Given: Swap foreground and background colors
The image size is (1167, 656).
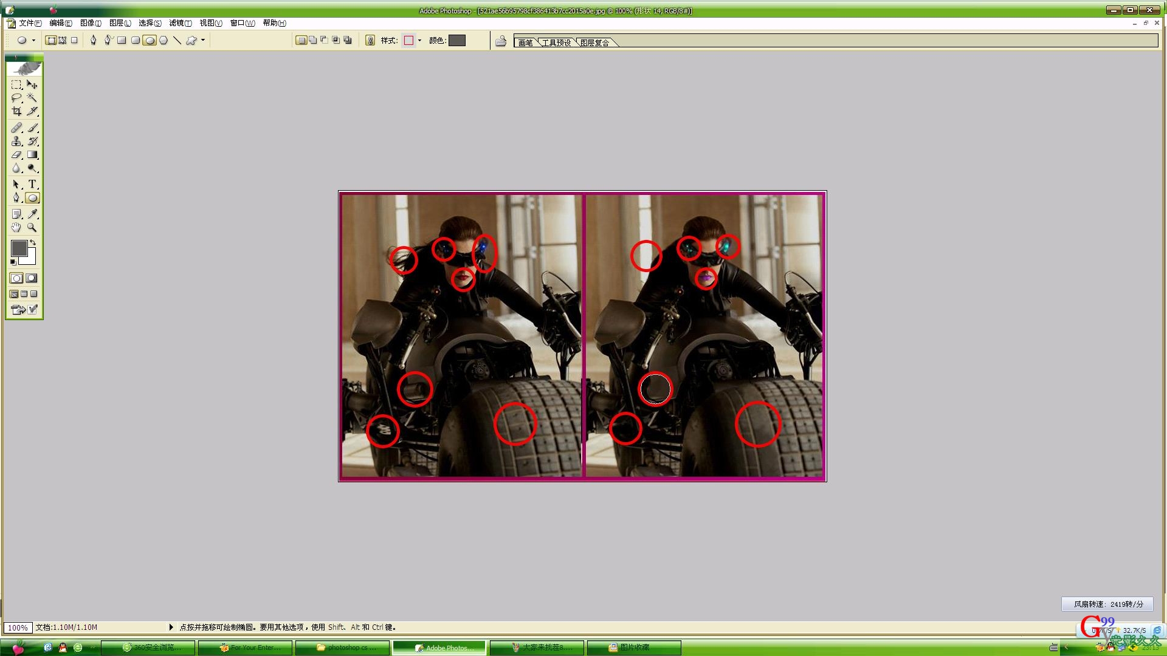Looking at the screenshot, I should (33, 242).
